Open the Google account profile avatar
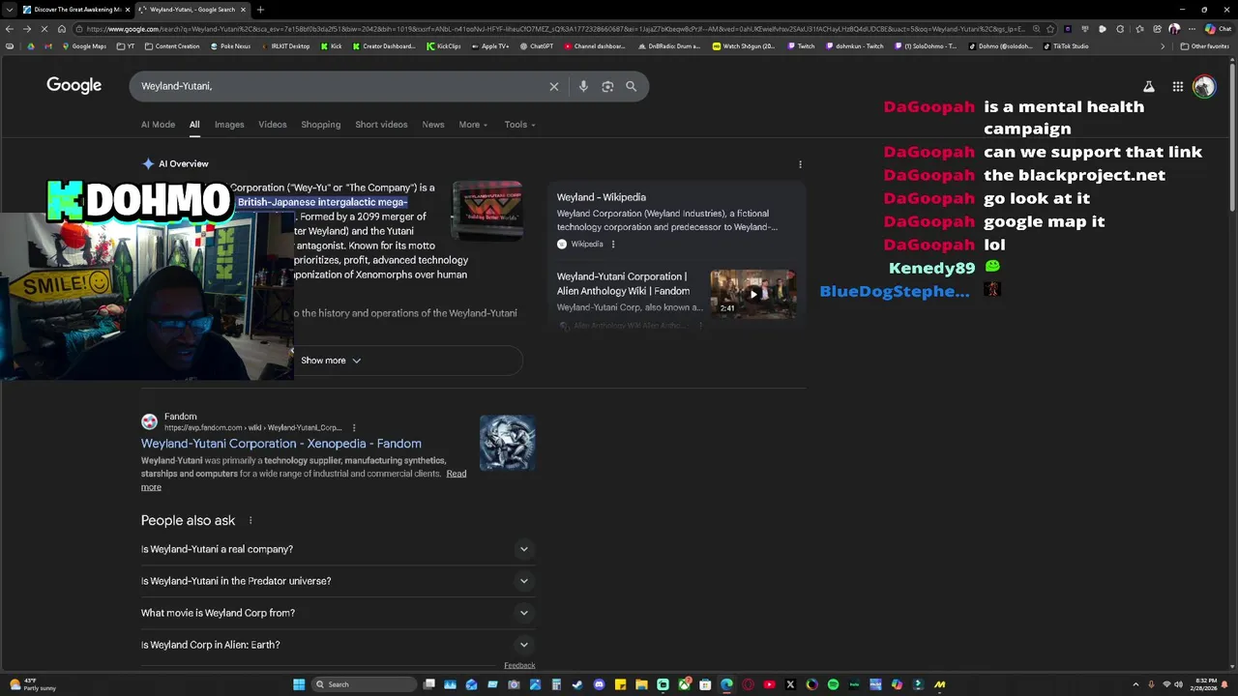Viewport: 1238px width, 696px height. 1204,86
